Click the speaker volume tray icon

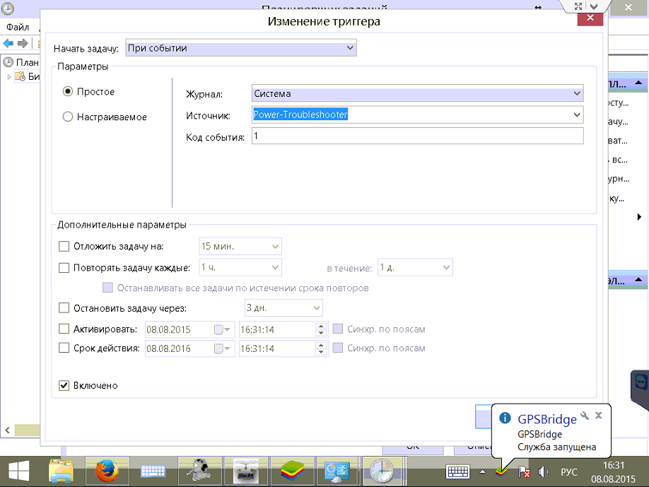pyautogui.click(x=543, y=471)
